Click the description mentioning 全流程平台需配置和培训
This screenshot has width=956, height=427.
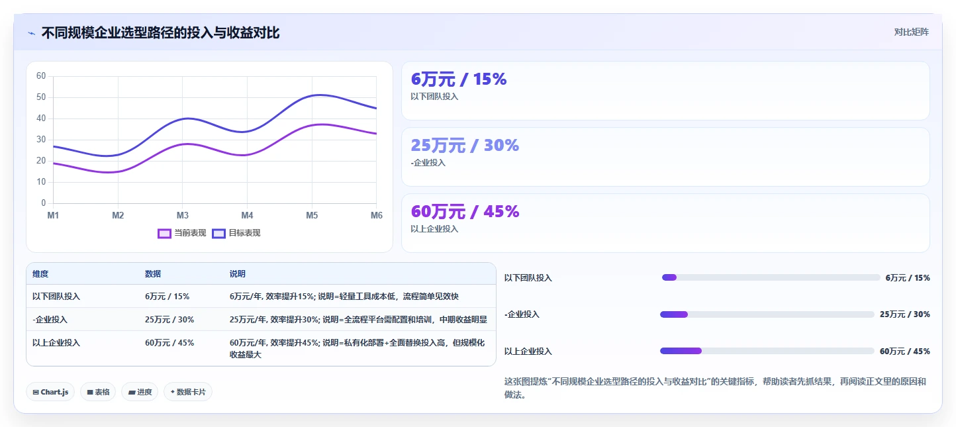[x=358, y=320]
